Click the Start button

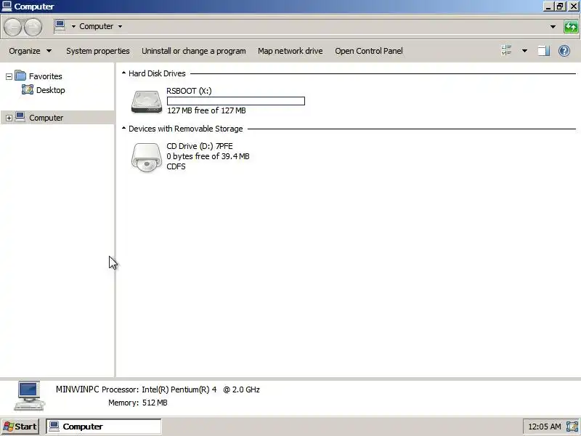pos(20,427)
